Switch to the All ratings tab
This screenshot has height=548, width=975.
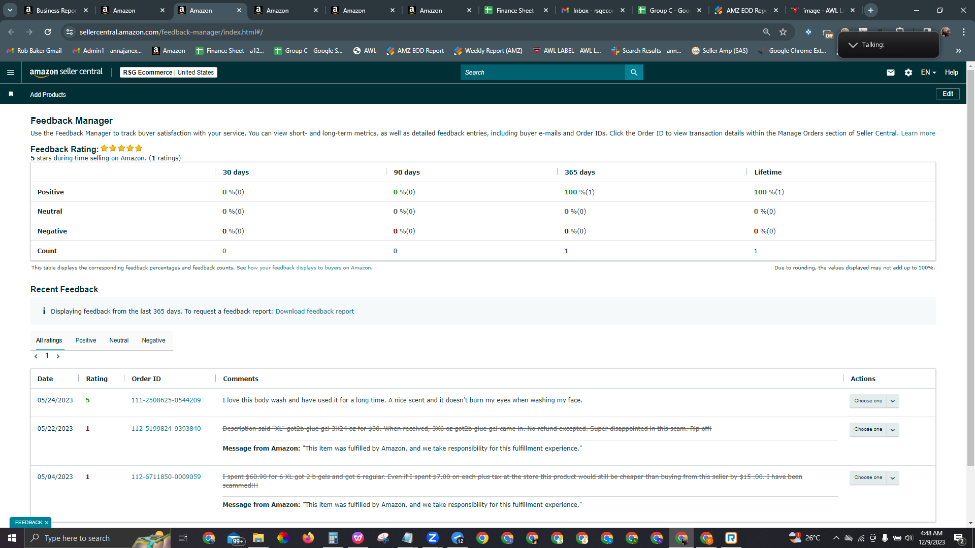(49, 340)
